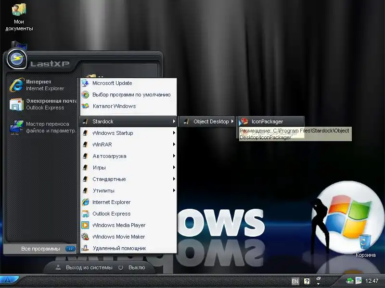The image size is (385, 288).
Task: Open the Стандартные folder
Action: click(x=128, y=179)
